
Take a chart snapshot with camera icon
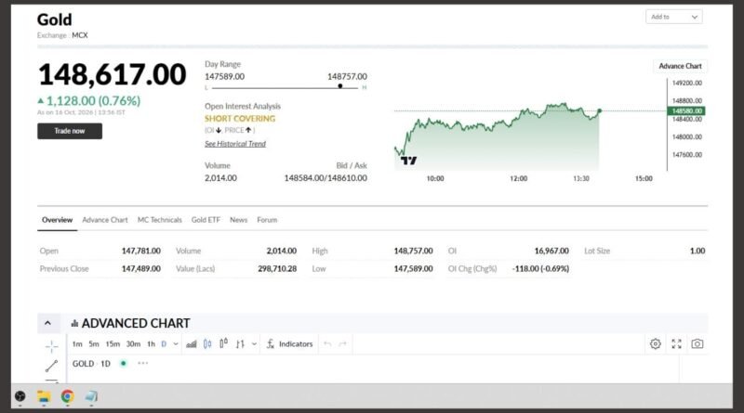point(697,343)
